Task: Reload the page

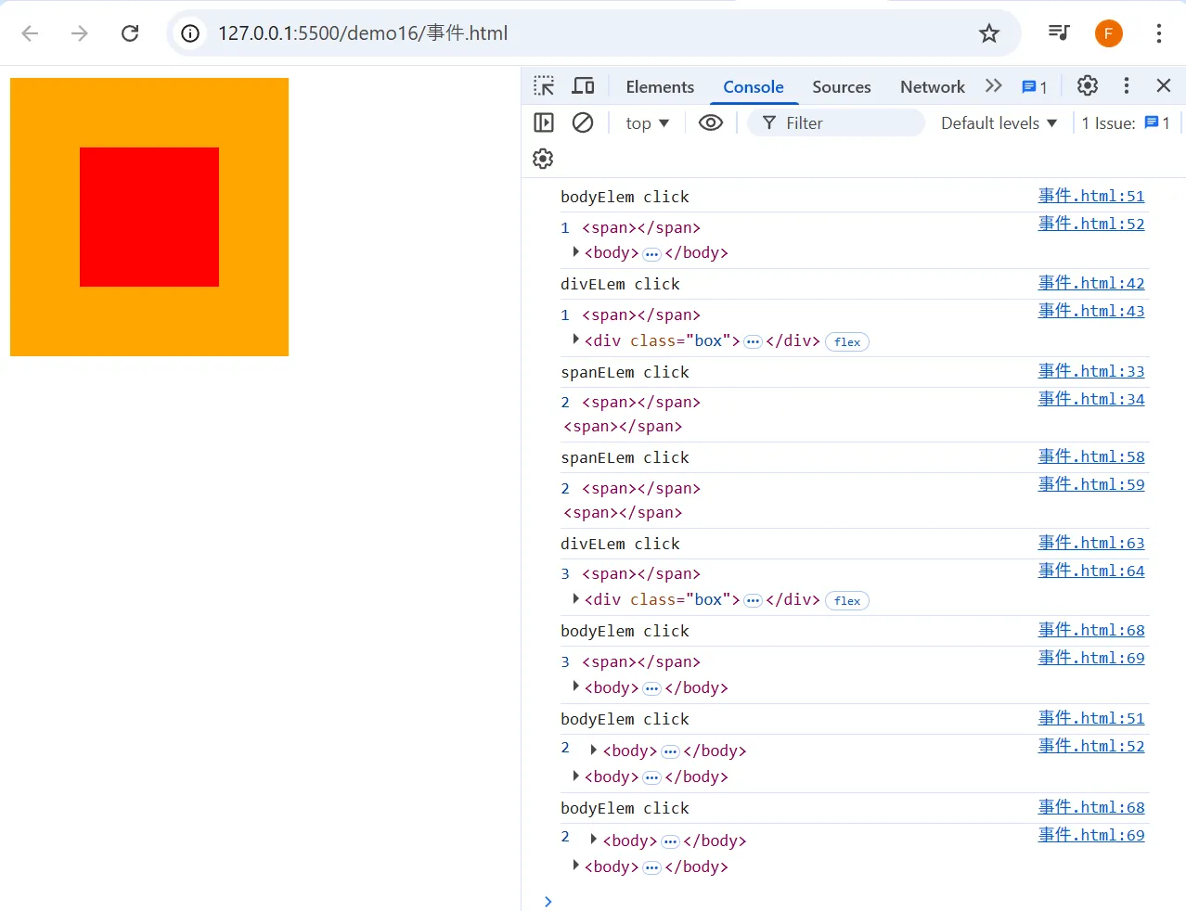Action: coord(130,33)
